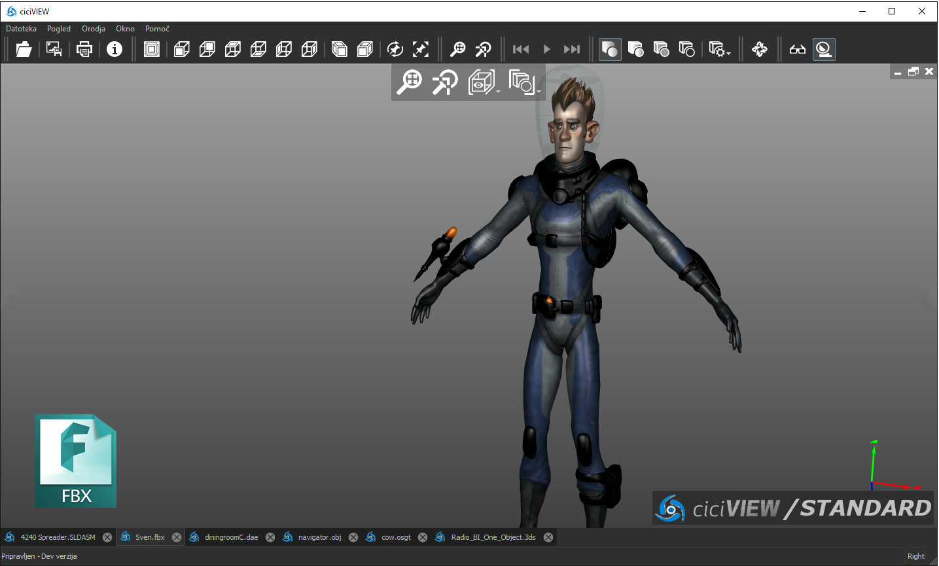Zoom to fit using the viewport overlay
The image size is (939, 566).
pos(410,82)
